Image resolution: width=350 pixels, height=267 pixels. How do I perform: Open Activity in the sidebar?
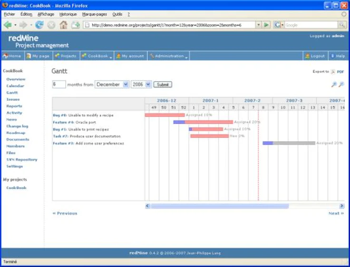click(x=14, y=113)
